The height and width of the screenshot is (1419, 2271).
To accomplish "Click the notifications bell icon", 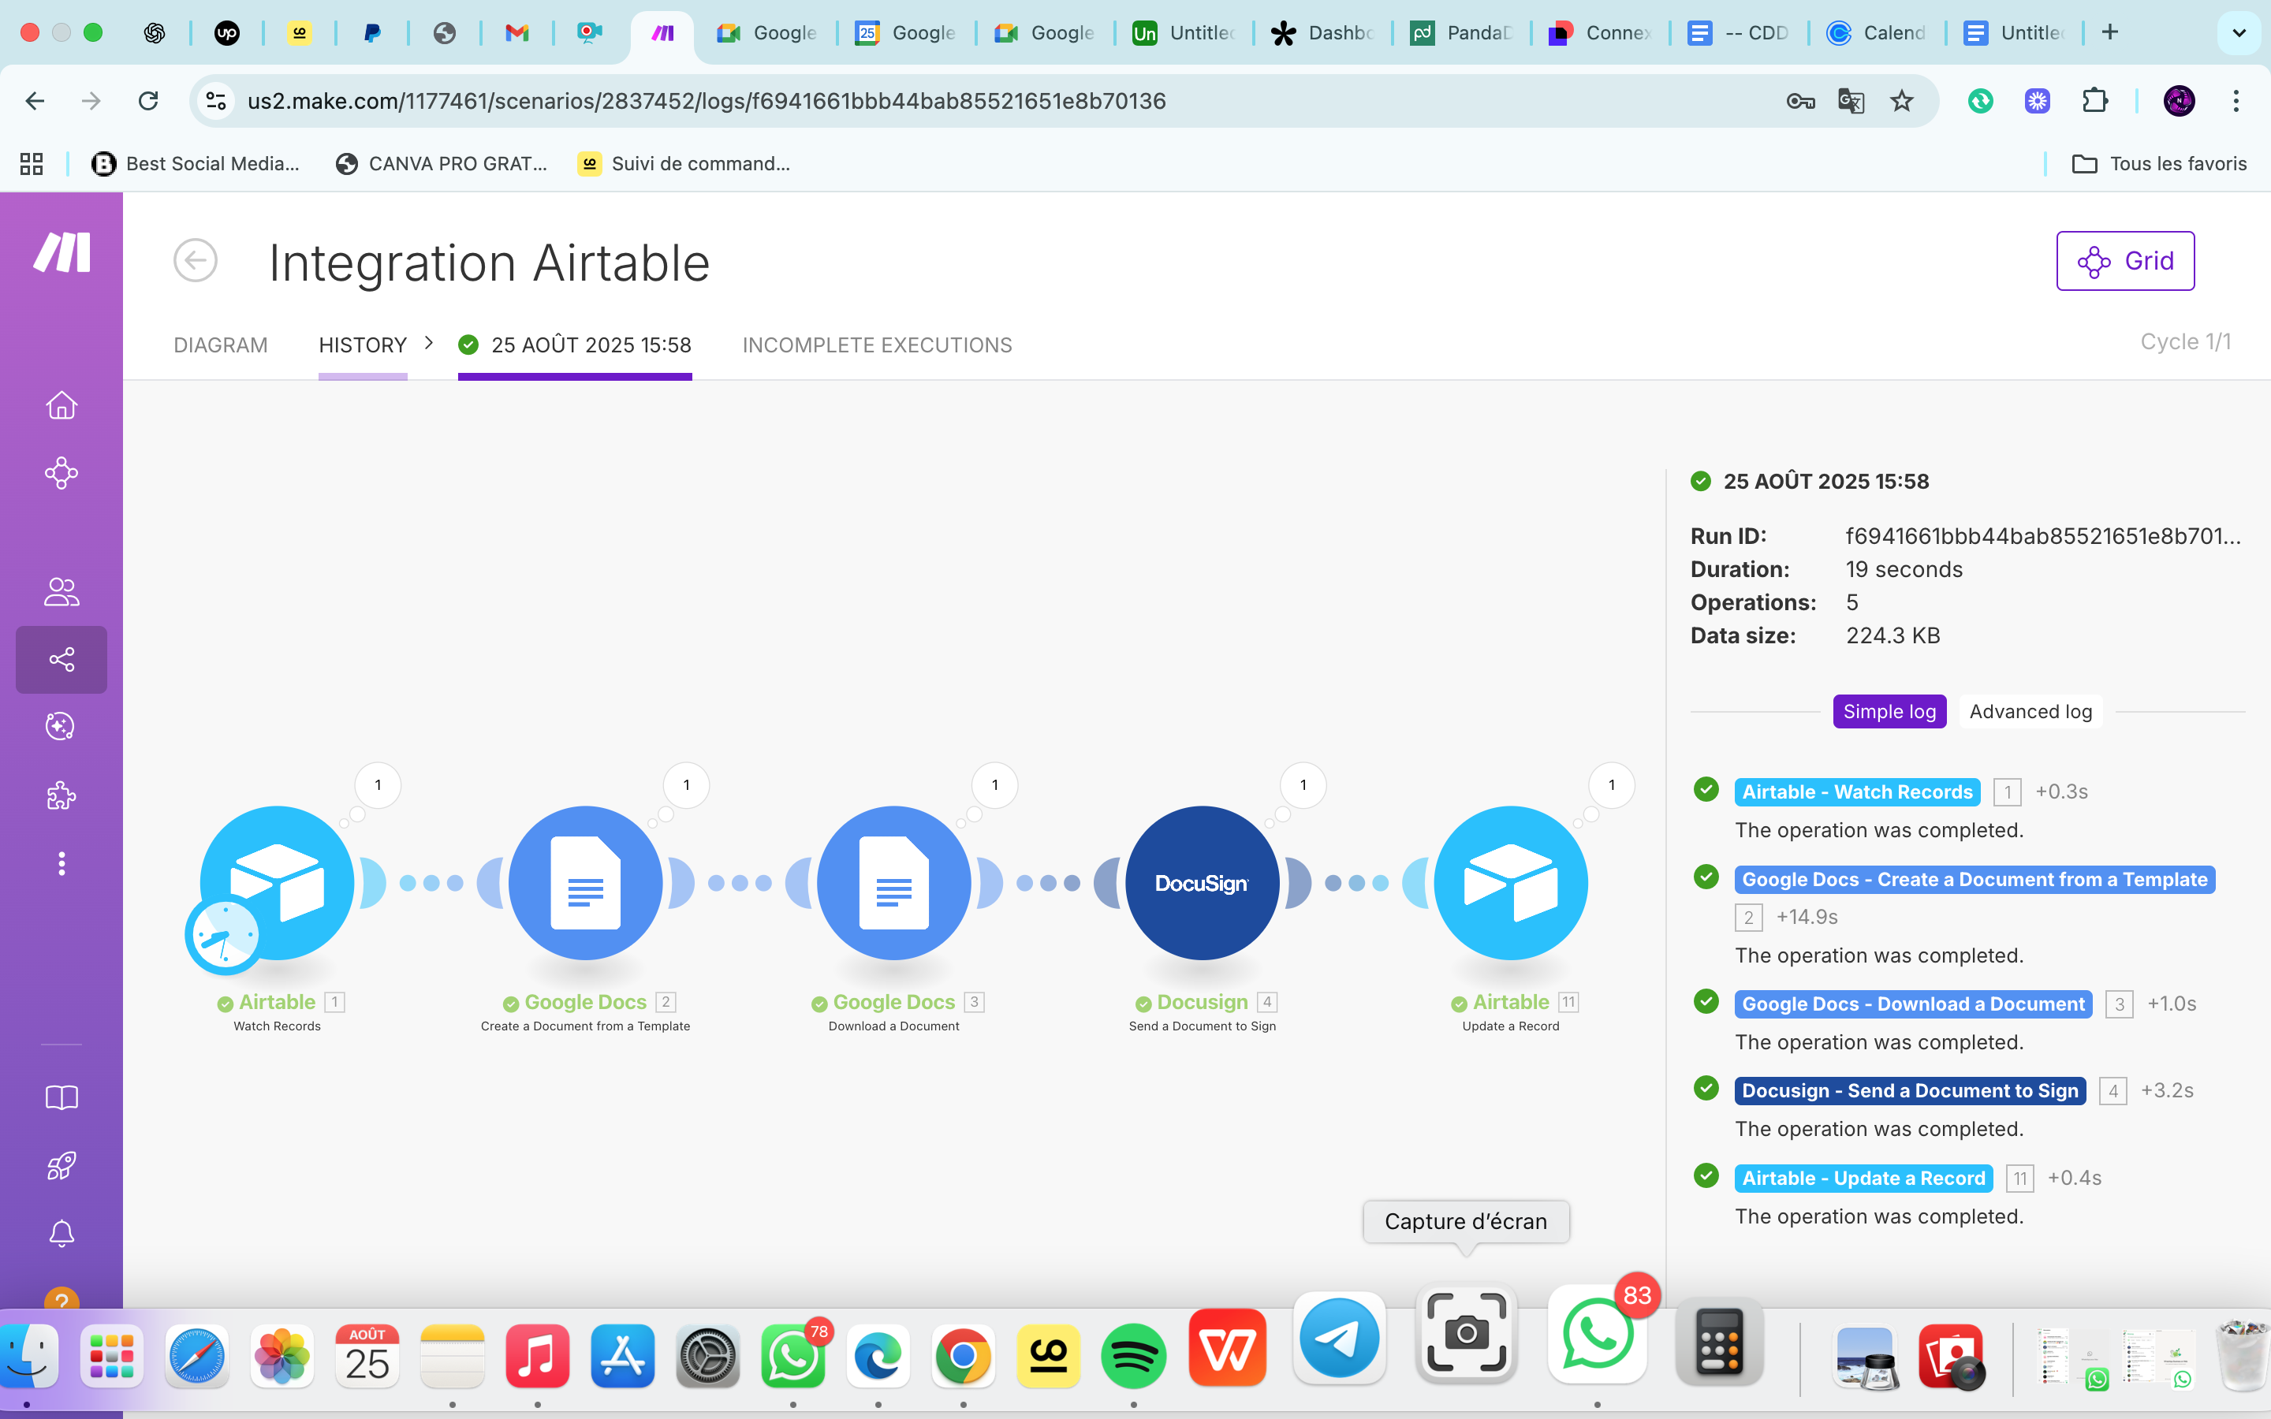I will point(61,1233).
